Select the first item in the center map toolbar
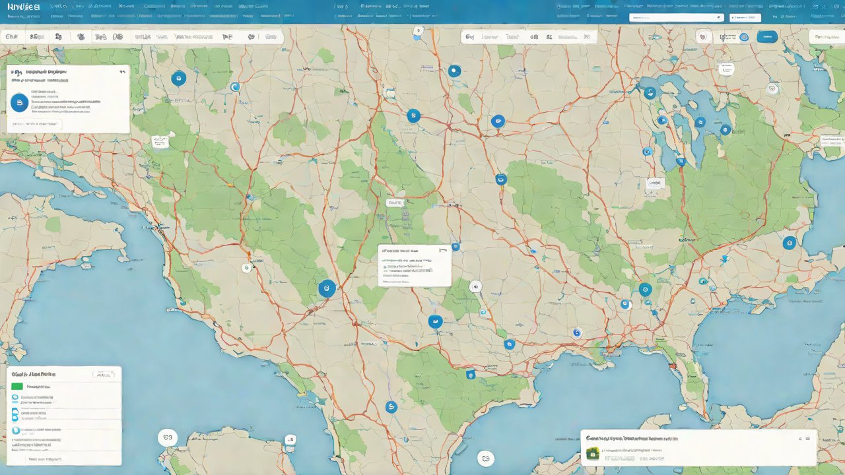This screenshot has width=845, height=475. (x=470, y=37)
